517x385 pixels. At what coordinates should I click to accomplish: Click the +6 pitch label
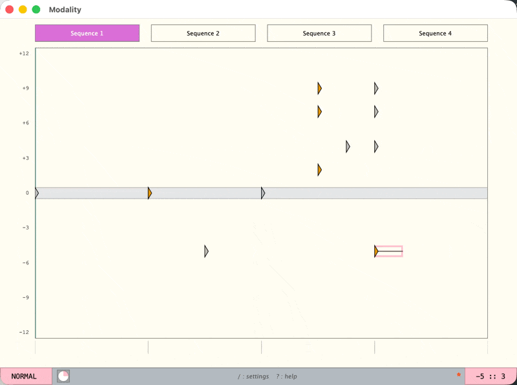[26, 123]
